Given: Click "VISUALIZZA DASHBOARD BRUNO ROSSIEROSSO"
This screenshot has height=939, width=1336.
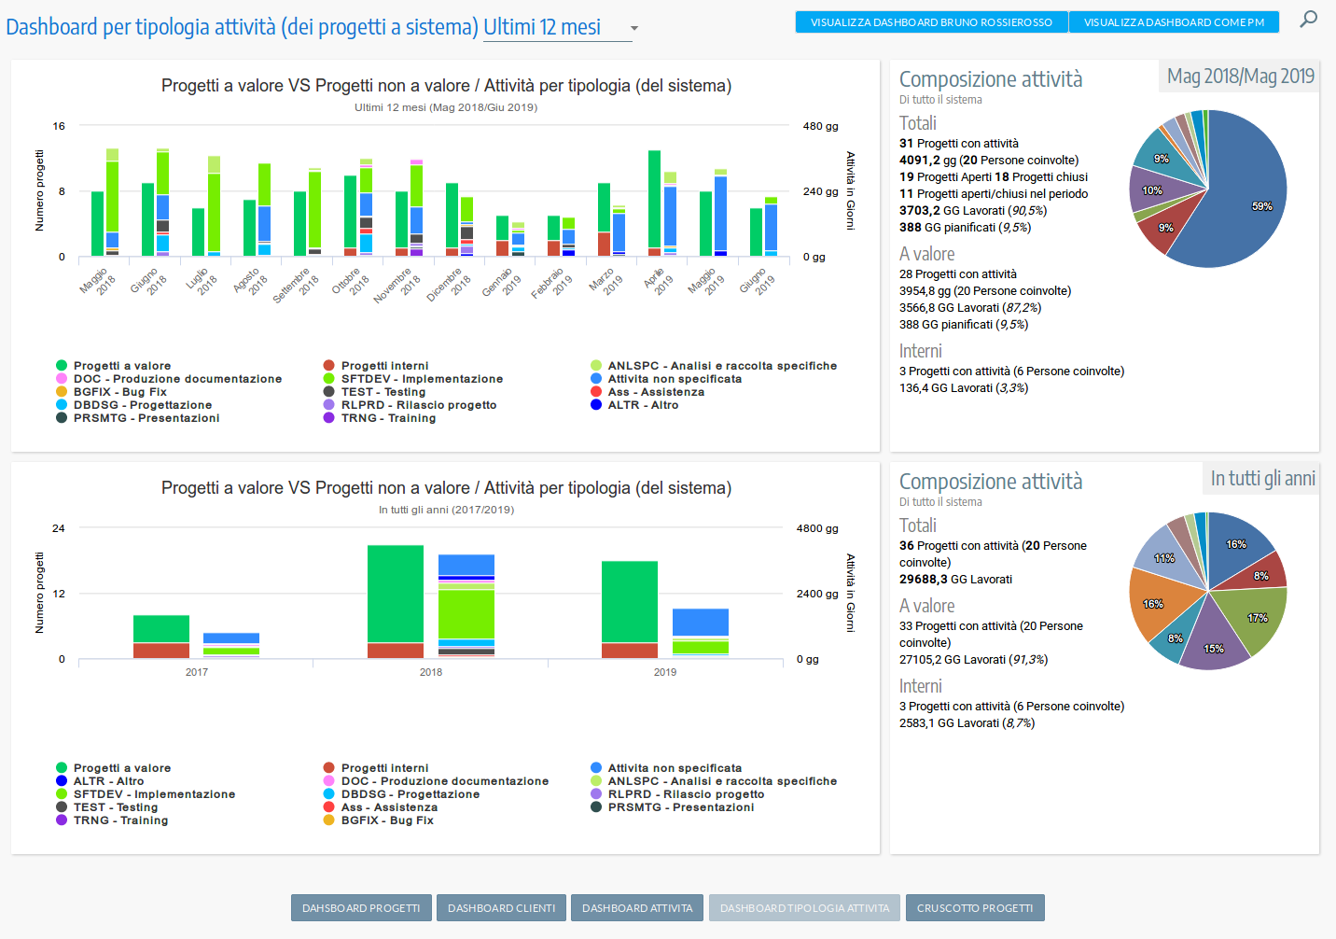Looking at the screenshot, I should 930,21.
